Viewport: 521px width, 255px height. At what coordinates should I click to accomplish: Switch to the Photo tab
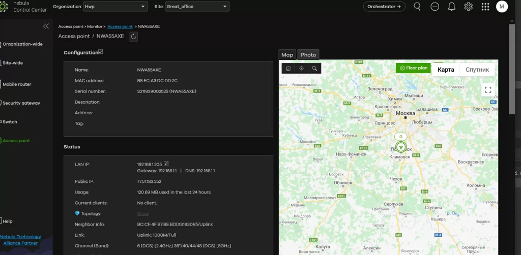pyautogui.click(x=308, y=55)
